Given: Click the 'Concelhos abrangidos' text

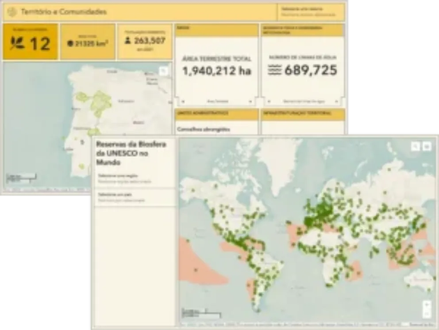Looking at the screenshot, I should (204, 129).
